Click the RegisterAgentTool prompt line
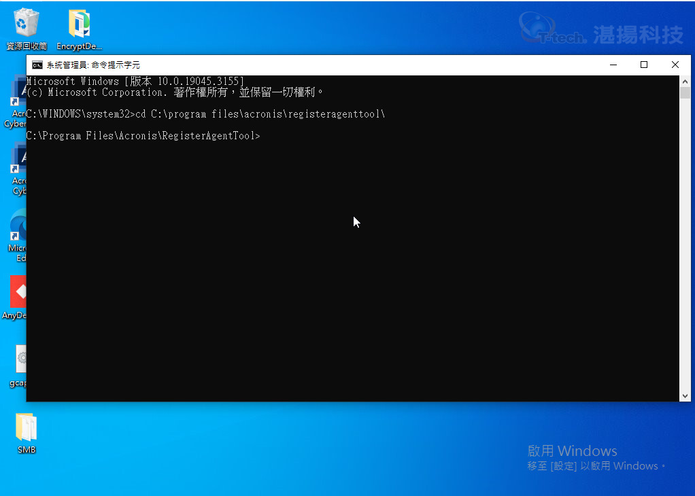The image size is (695, 496). (143, 135)
